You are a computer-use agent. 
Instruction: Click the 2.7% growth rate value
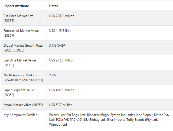(53, 75)
